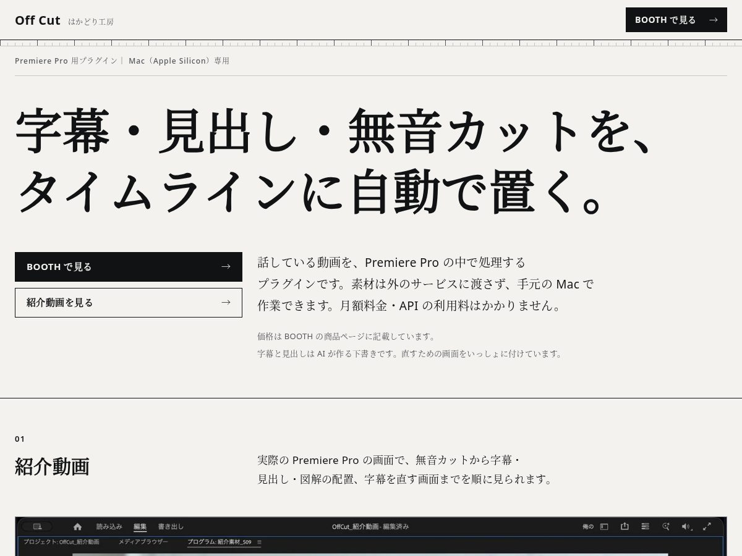Open the panel menu icon beside プログラム tab
The height and width of the screenshot is (556, 742).
[x=259, y=542]
